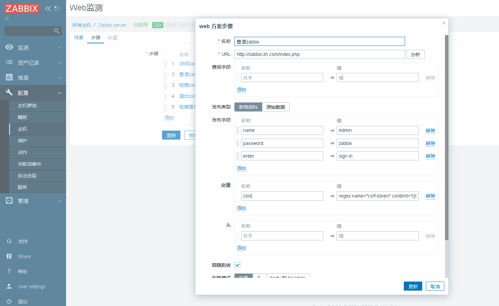The height and width of the screenshot is (306, 499).
Task: Switch to the 步骤 tab
Action: (96, 37)
